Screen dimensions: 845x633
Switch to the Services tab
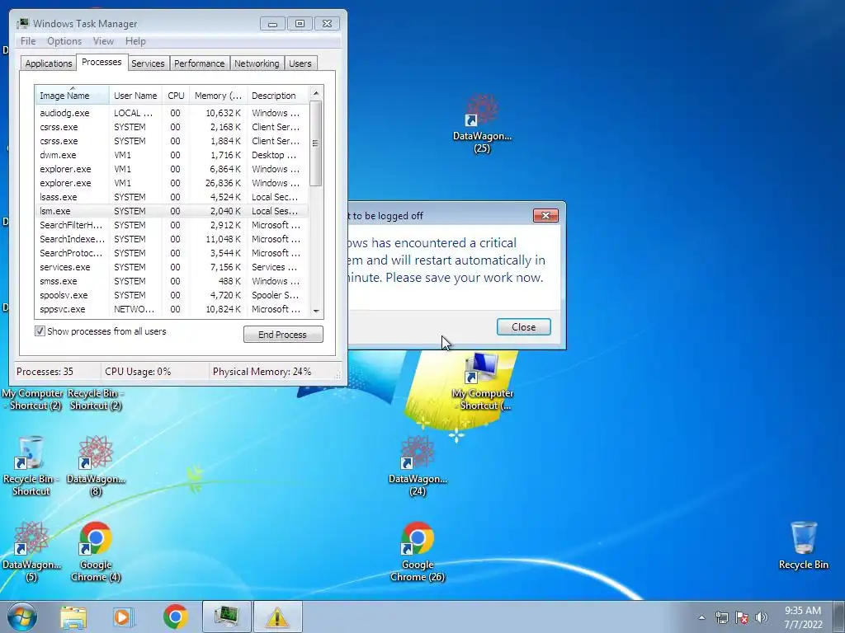click(148, 63)
